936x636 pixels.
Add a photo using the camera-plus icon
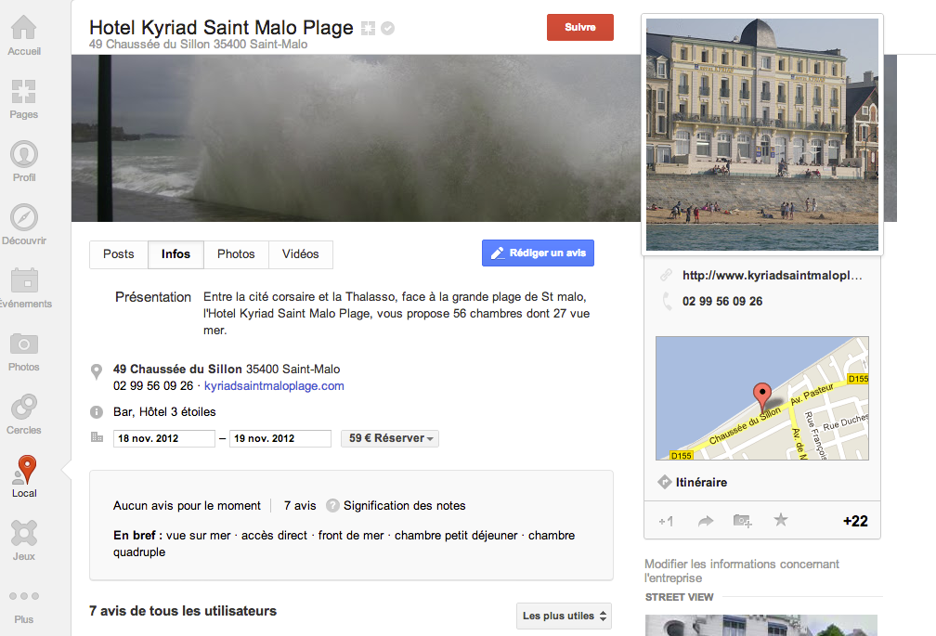coord(743,521)
